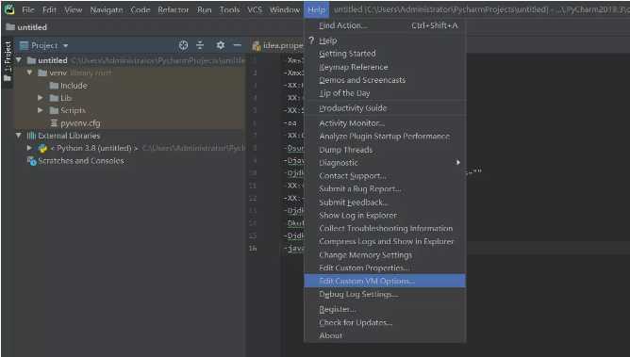This screenshot has width=630, height=357.
Task: Open Keymap Reference
Action: pyautogui.click(x=385, y=67)
